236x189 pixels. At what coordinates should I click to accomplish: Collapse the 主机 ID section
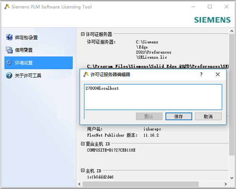click(83, 171)
